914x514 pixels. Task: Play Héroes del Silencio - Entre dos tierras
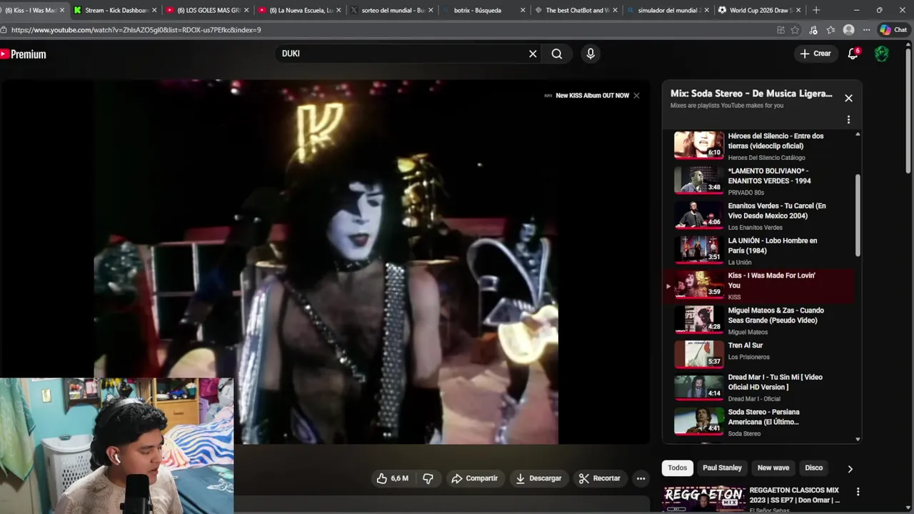click(x=758, y=146)
